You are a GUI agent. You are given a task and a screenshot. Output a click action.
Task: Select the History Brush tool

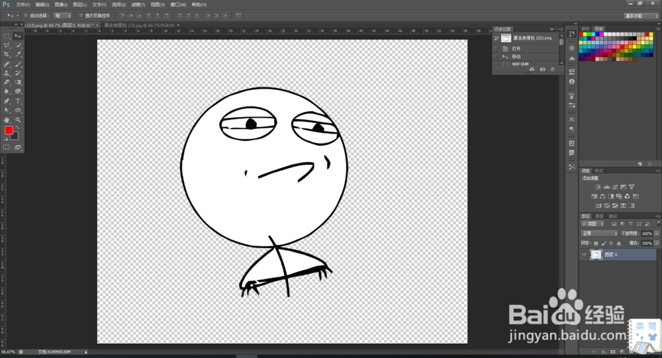(18, 73)
